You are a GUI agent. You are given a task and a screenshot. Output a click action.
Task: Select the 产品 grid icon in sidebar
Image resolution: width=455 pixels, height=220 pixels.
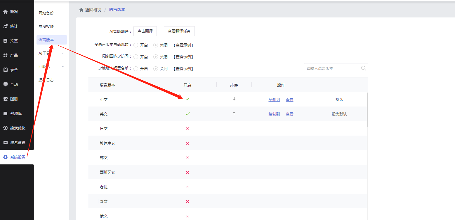coord(5,55)
